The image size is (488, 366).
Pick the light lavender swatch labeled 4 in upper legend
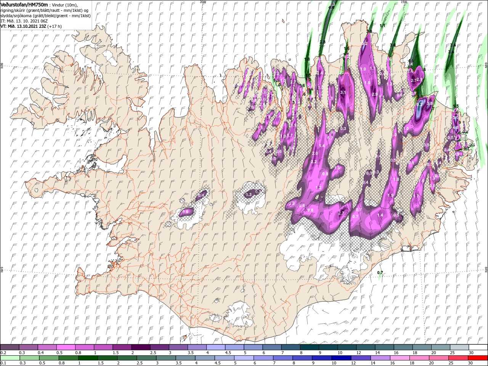click(x=215, y=347)
